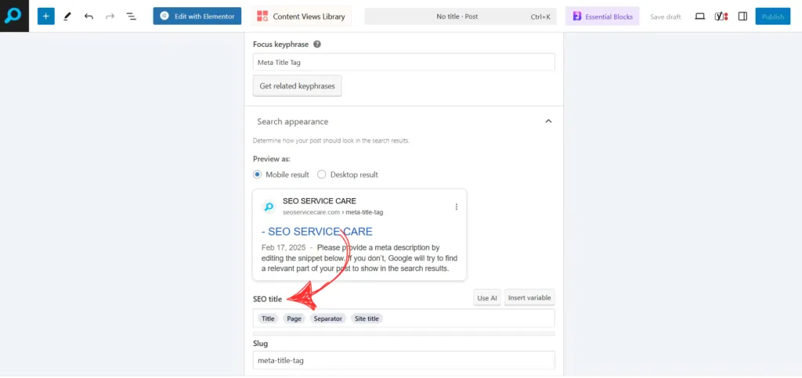Click the Slug text field
Image resolution: width=802 pixels, height=378 pixels.
click(403, 360)
